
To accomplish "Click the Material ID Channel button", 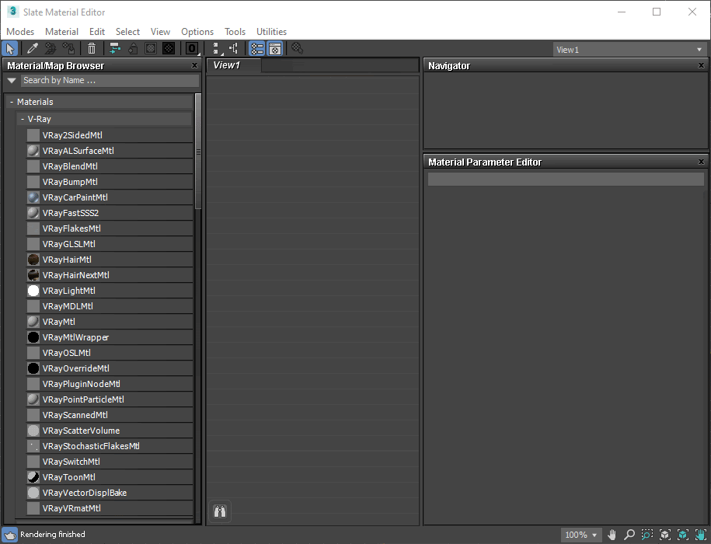I will [192, 49].
